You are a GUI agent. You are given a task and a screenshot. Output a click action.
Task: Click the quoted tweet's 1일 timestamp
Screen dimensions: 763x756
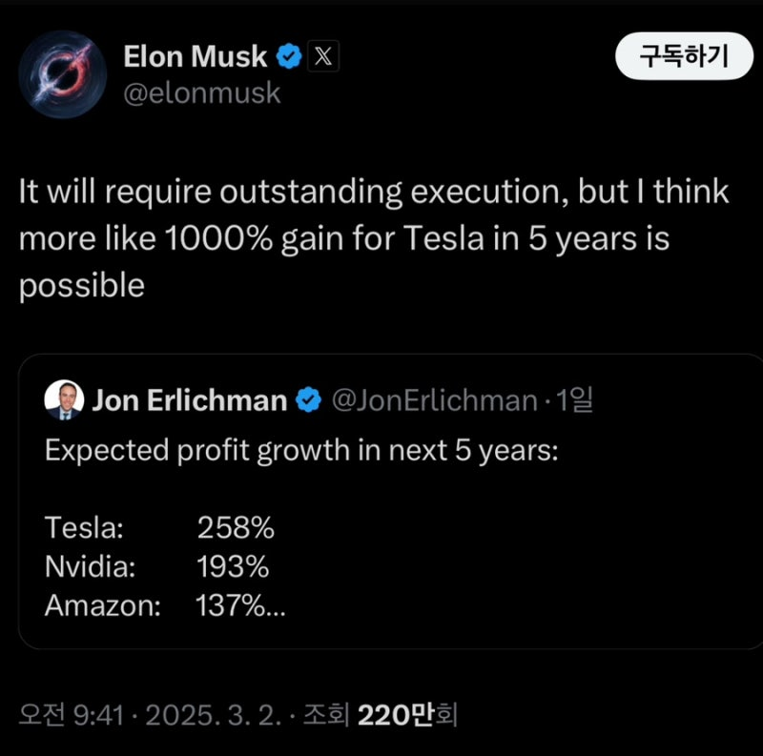575,399
